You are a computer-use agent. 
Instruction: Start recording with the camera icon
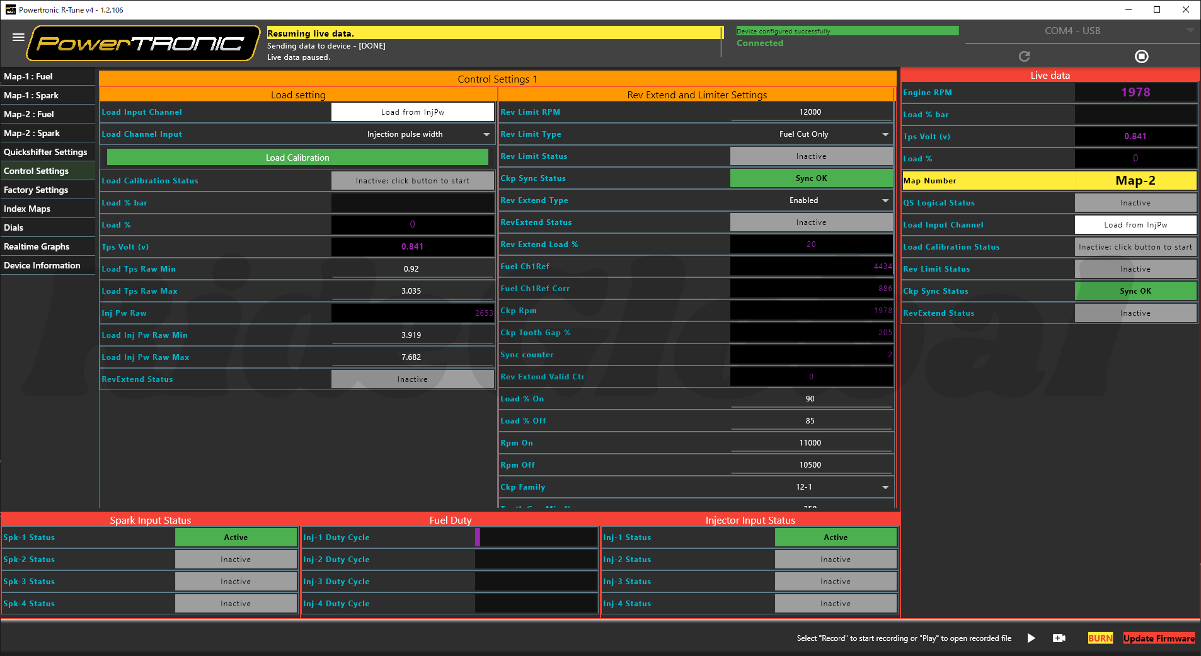[x=1059, y=638]
